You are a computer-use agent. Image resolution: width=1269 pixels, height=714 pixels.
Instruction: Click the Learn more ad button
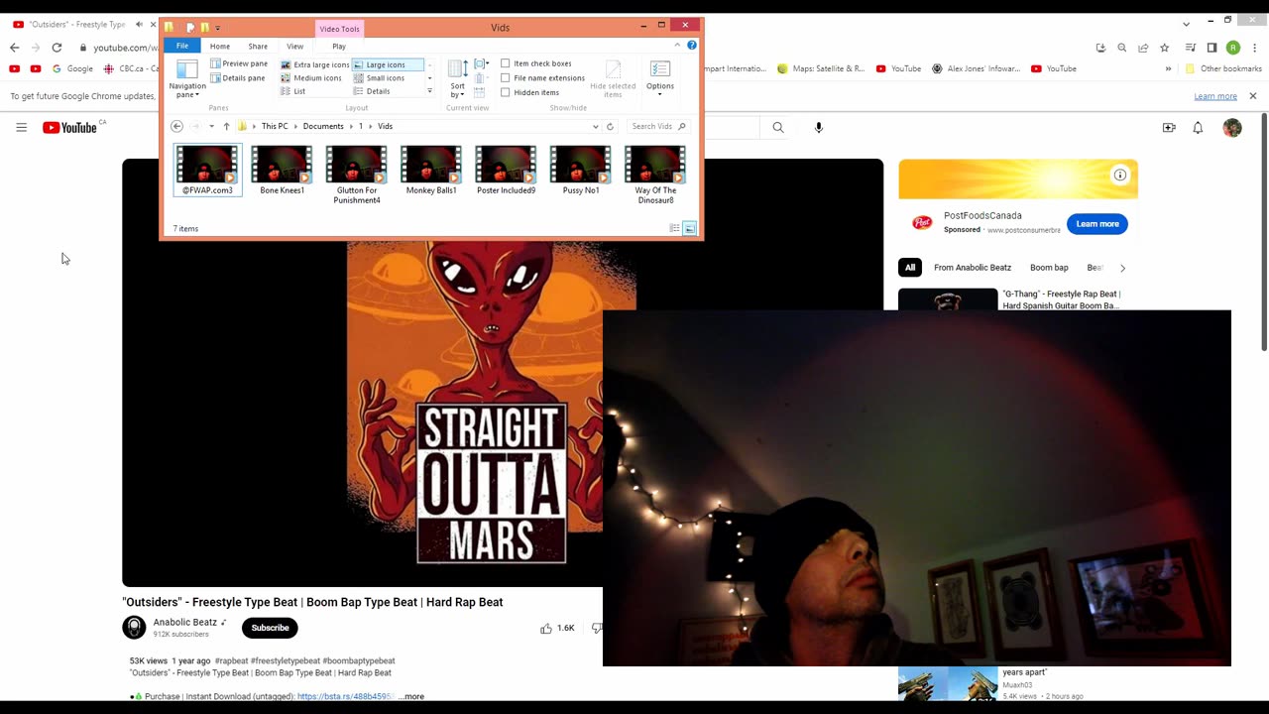(x=1097, y=224)
